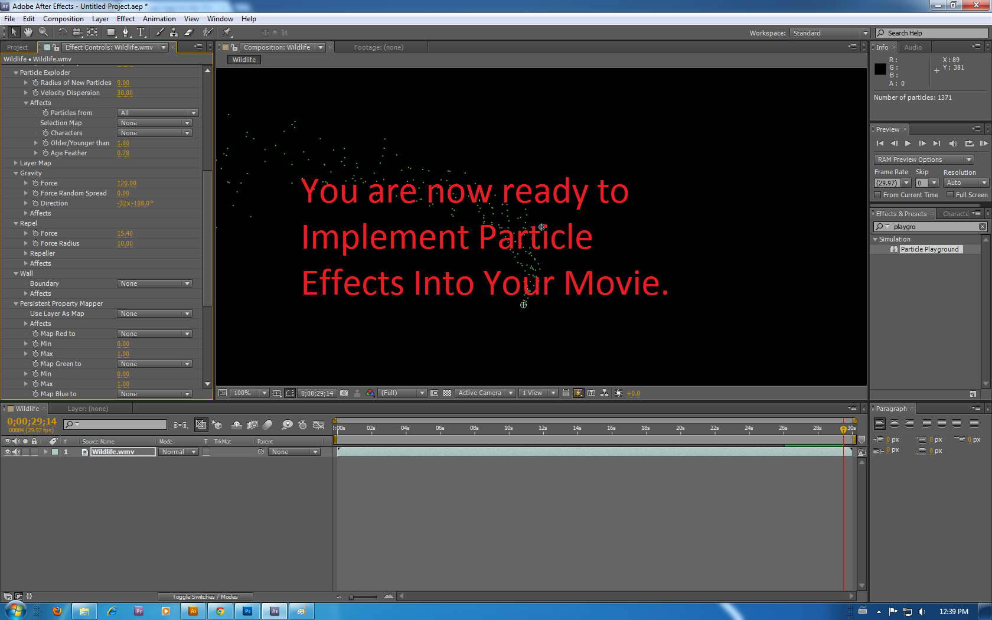Change the Resolution dropdown from Auto

[967, 182]
